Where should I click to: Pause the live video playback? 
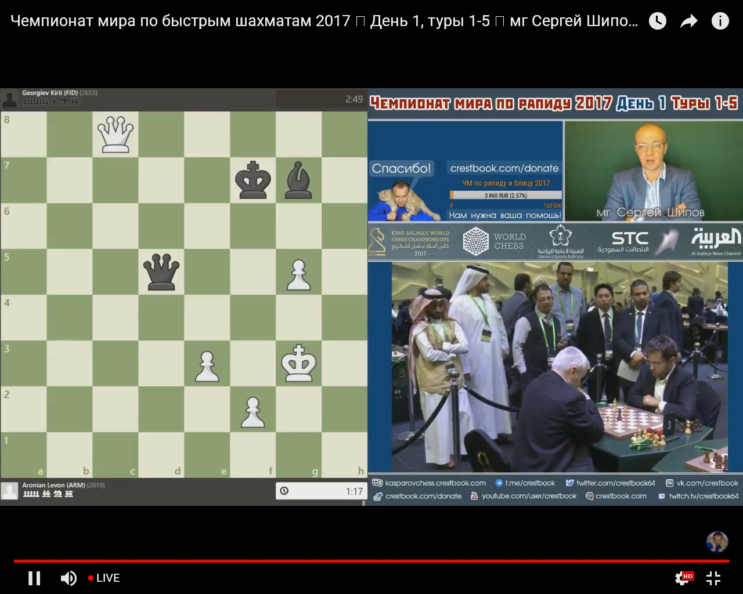click(34, 578)
